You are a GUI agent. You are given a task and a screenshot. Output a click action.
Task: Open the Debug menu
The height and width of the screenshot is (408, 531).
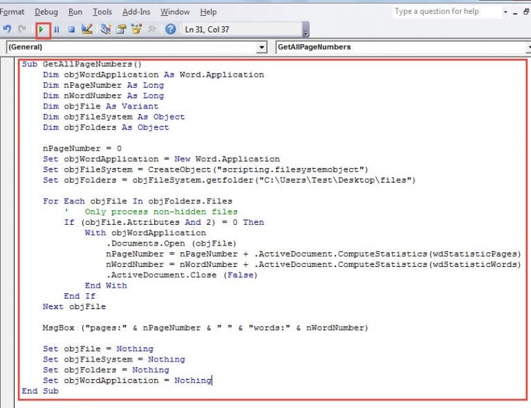pos(46,12)
